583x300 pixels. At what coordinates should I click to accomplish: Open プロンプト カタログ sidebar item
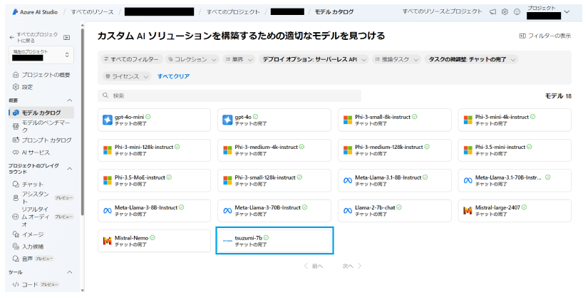point(41,140)
